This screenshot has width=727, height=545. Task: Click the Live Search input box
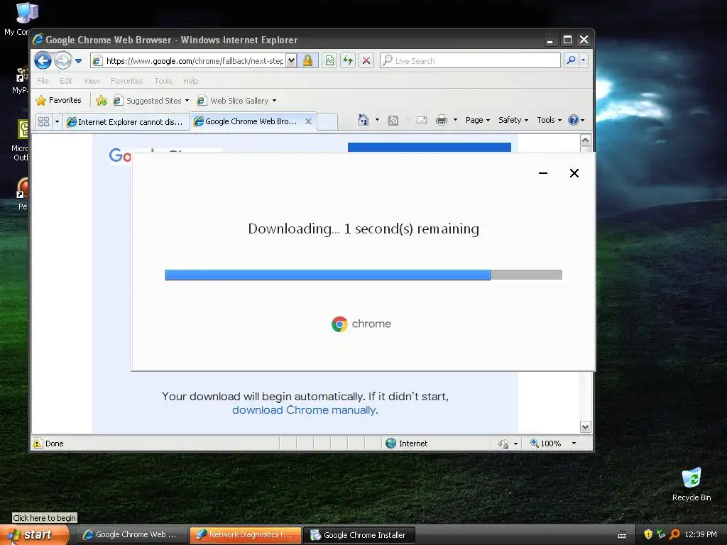pyautogui.click(x=470, y=61)
